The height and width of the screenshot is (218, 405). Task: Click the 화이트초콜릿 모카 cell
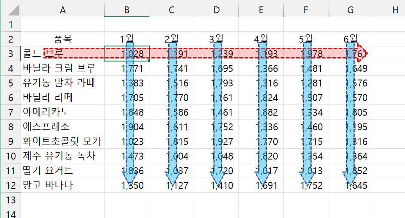63,141
